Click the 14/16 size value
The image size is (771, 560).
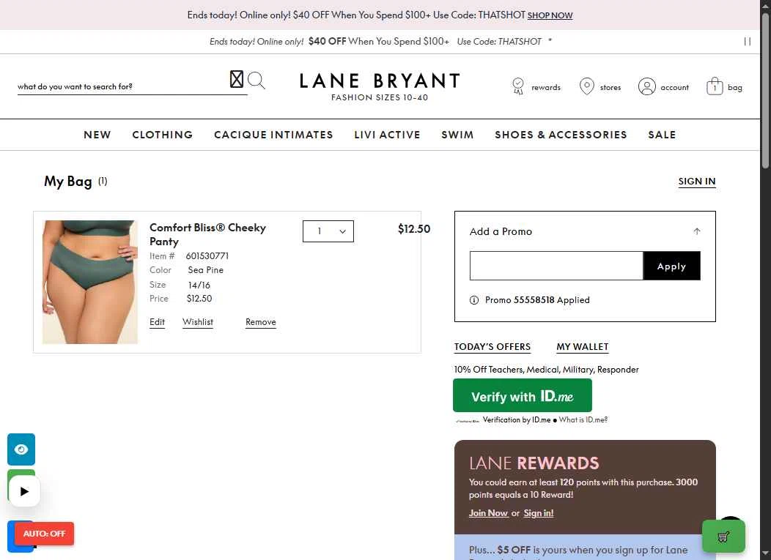pos(199,285)
